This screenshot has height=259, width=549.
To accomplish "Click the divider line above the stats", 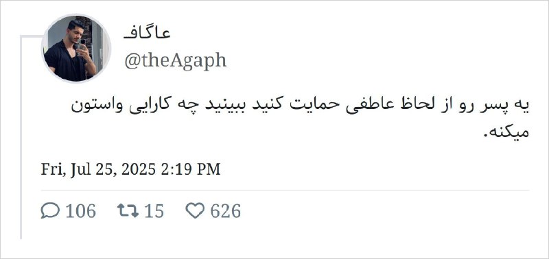I will coord(285,191).
